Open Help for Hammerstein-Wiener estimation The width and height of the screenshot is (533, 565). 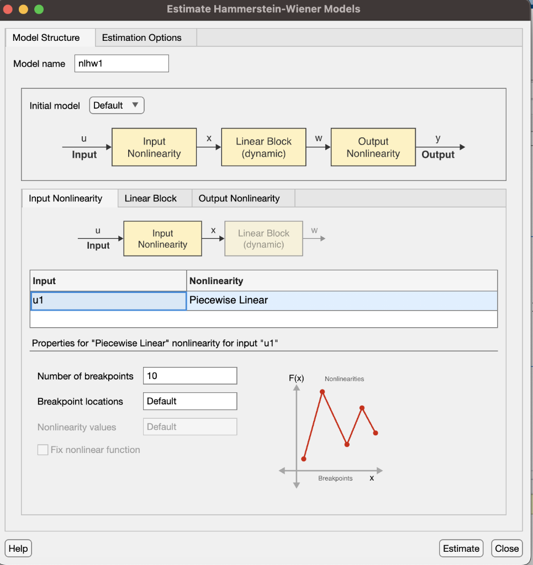pyautogui.click(x=18, y=548)
